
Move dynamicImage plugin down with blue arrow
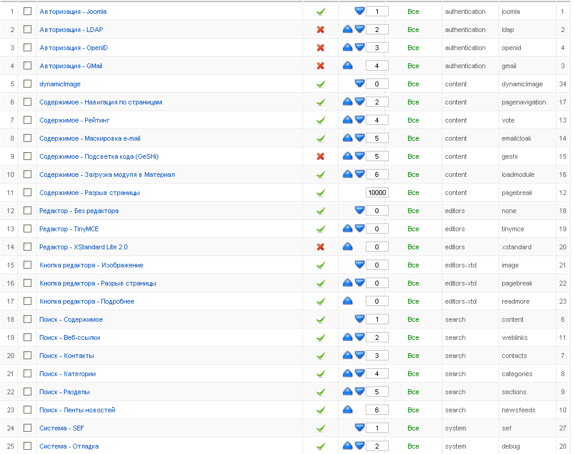(x=360, y=83)
